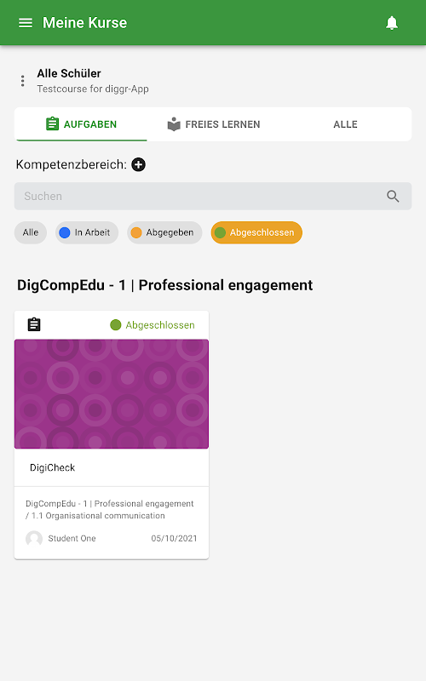Click the green Abgeschlossen status on the card
Screen dimensions: 426x681
pos(153,325)
